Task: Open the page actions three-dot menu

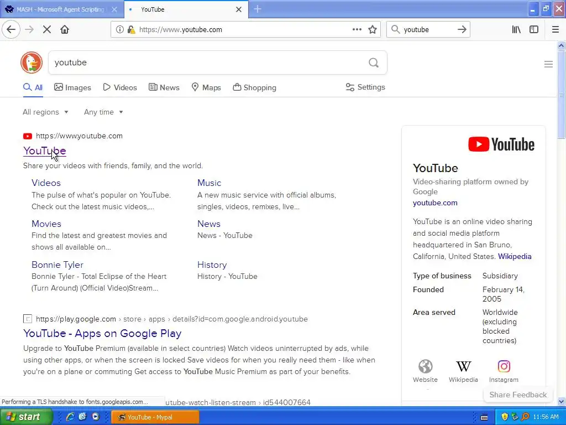Action: 357,29
